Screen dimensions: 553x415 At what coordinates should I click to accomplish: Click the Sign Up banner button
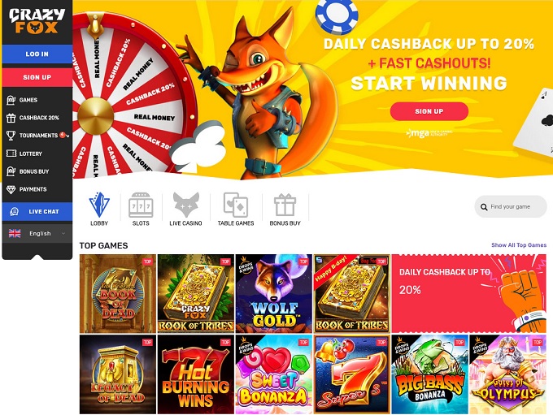coord(429,111)
